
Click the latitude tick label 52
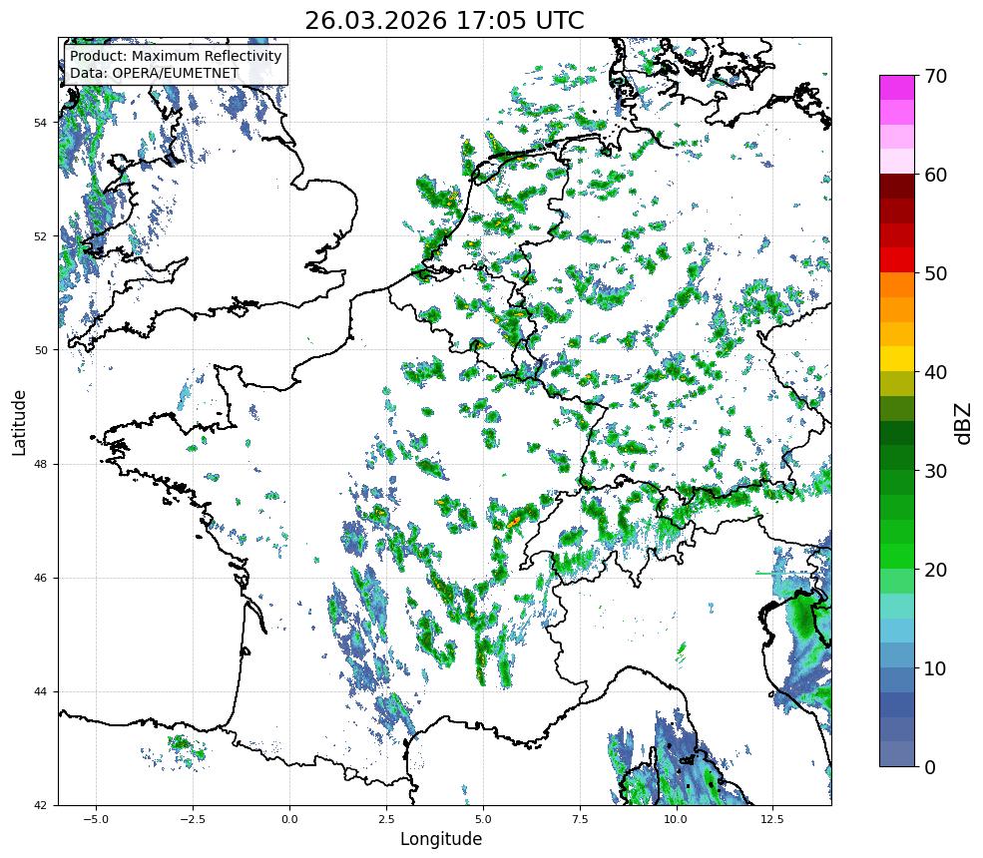point(41,236)
